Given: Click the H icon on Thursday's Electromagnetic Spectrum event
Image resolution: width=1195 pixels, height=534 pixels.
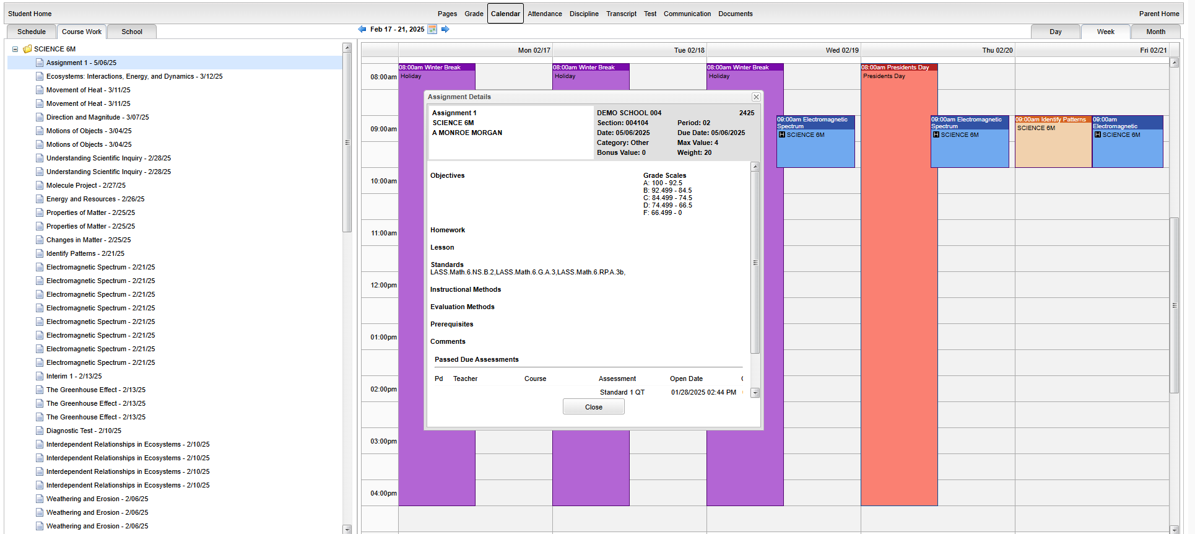Looking at the screenshot, I should [x=936, y=134].
